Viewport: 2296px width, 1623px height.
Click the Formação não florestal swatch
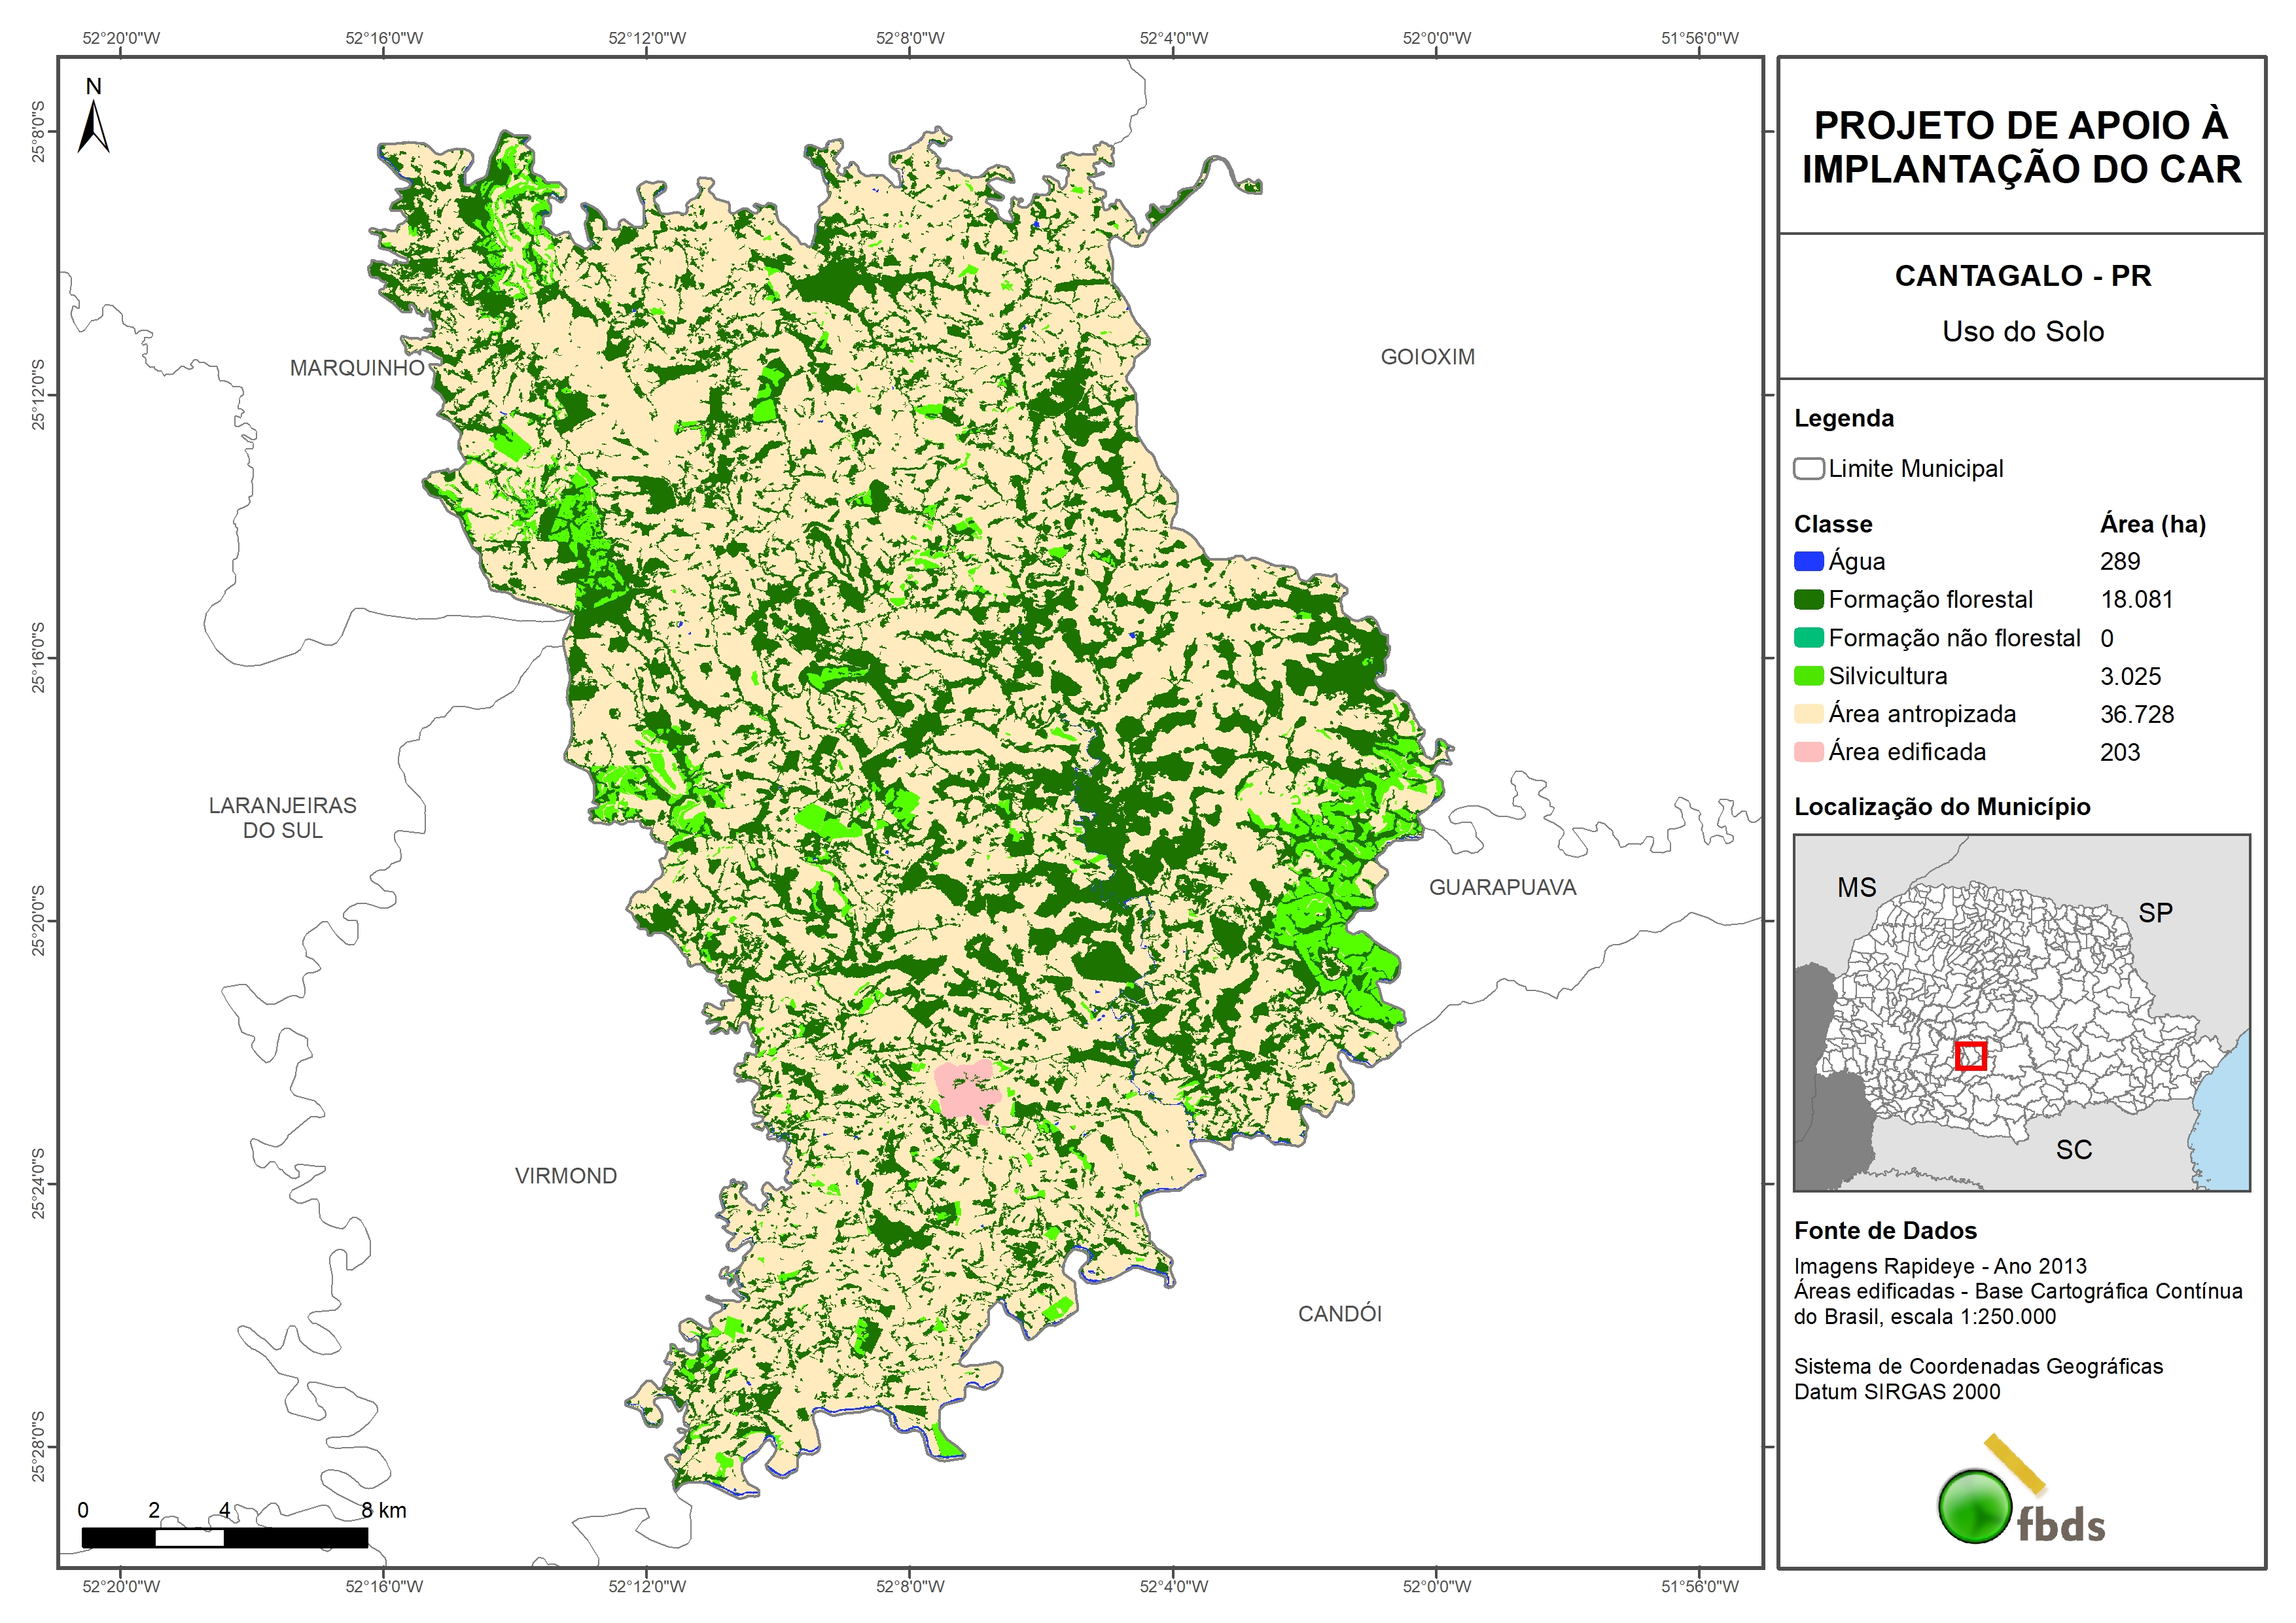pyautogui.click(x=1808, y=638)
